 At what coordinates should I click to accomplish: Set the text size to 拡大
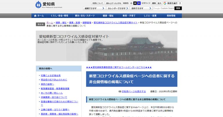tap(159, 3)
